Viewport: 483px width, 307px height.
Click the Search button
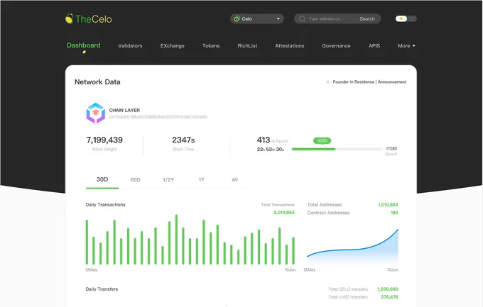coord(367,18)
